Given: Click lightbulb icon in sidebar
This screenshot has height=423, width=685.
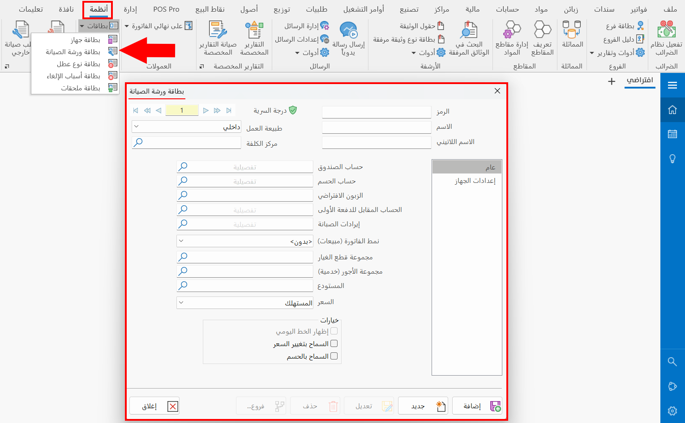Looking at the screenshot, I should point(672,159).
